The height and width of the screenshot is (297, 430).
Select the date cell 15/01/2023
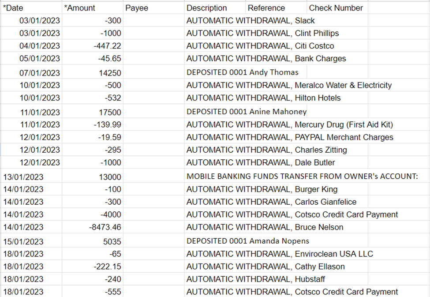(x=31, y=241)
